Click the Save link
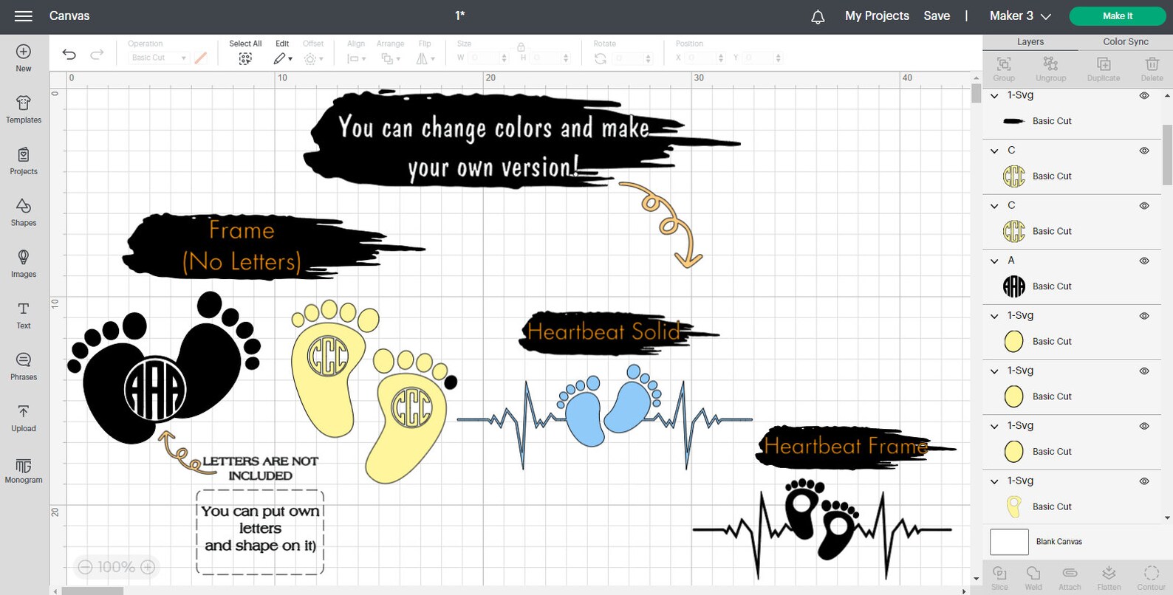 pyautogui.click(x=937, y=16)
